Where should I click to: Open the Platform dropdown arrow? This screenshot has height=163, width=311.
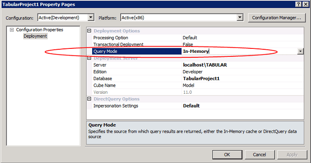pyautogui.click(x=240, y=17)
